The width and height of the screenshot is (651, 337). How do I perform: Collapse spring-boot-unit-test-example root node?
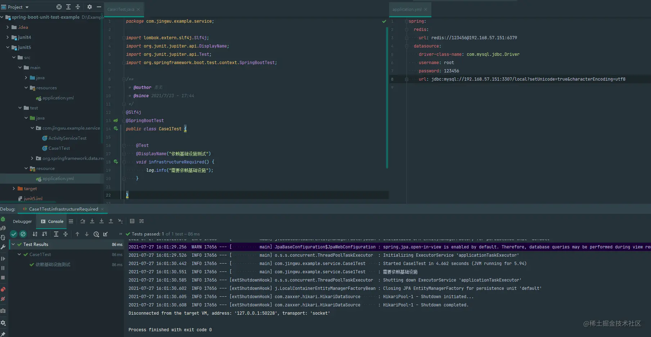pyautogui.click(x=2, y=17)
